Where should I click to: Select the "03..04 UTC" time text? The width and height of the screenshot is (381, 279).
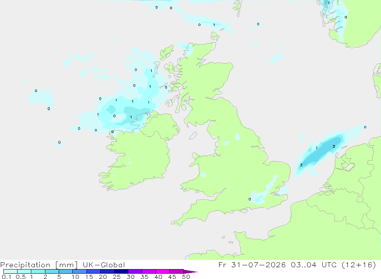pos(314,265)
